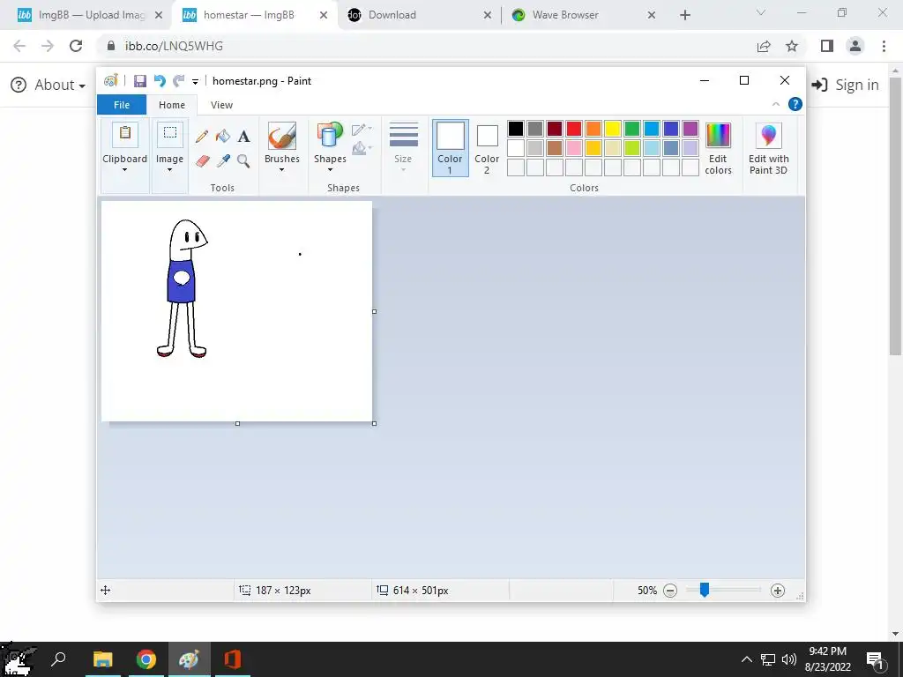Open the Shape outline dropdown

click(x=362, y=129)
